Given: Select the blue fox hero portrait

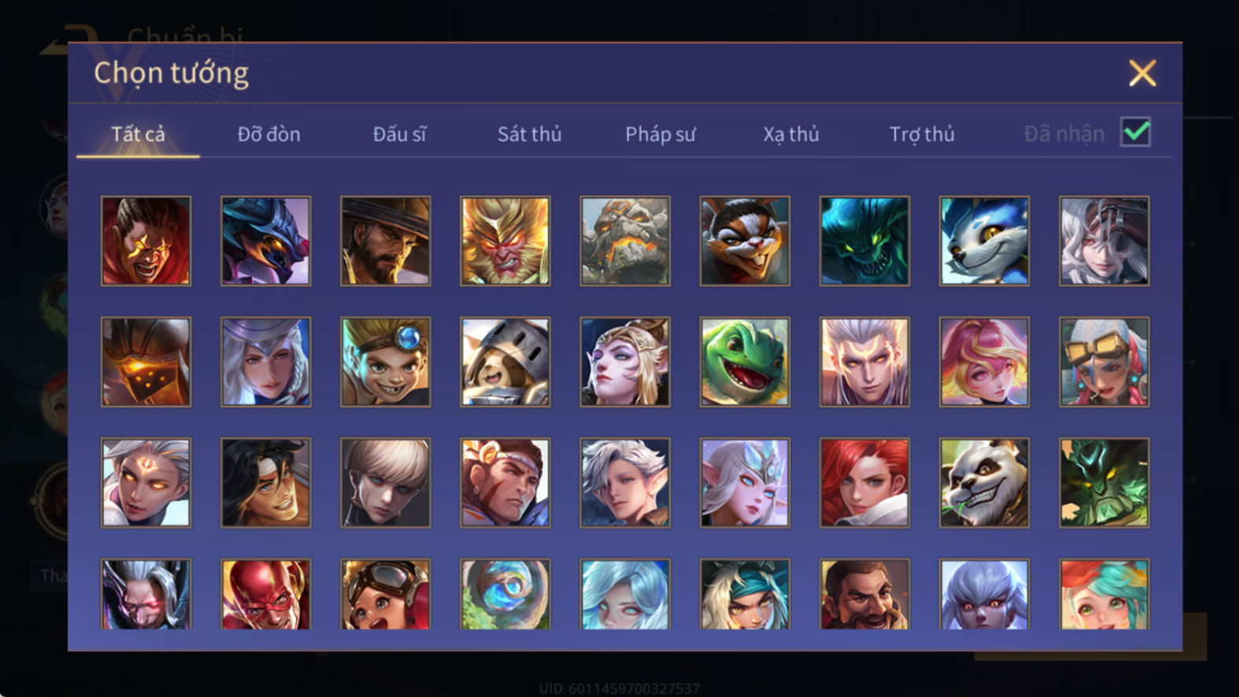Looking at the screenshot, I should click(984, 241).
